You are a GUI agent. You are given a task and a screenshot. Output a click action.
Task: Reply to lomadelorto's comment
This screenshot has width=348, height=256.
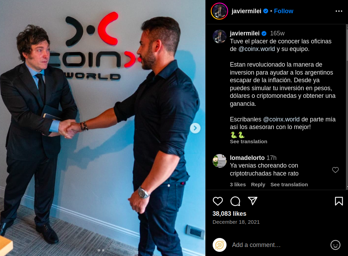[x=258, y=185]
